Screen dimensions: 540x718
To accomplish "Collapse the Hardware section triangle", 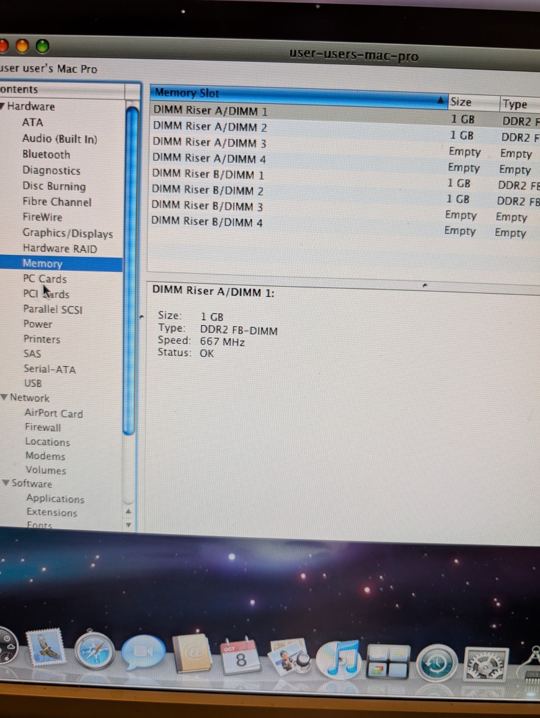I will 3,106.
